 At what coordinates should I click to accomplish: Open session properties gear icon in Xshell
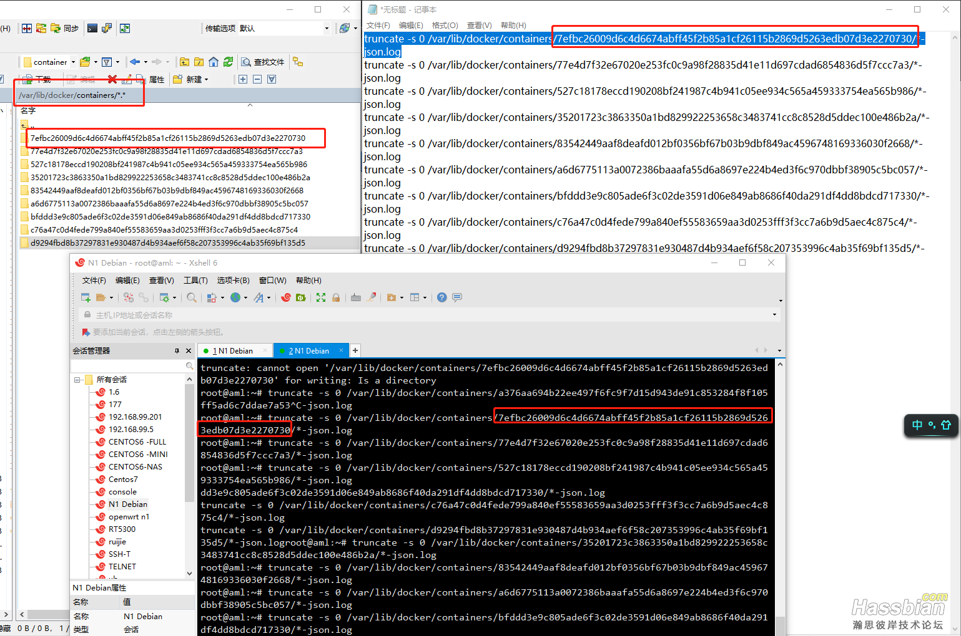point(164,297)
